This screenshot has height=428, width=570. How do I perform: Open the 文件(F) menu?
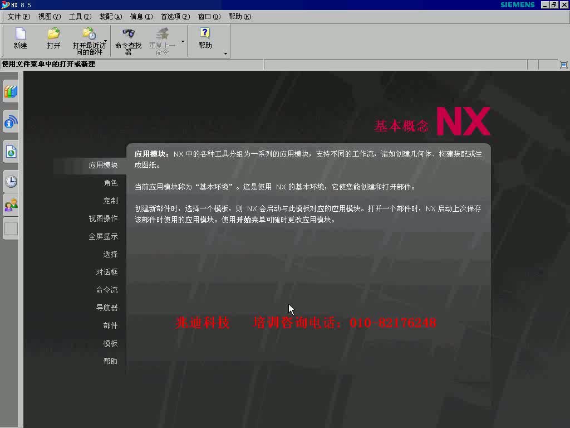(x=18, y=17)
